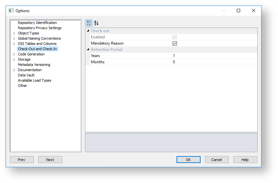
Task: Toggle the Mandatory Reason checkbox
Action: tap(175, 43)
